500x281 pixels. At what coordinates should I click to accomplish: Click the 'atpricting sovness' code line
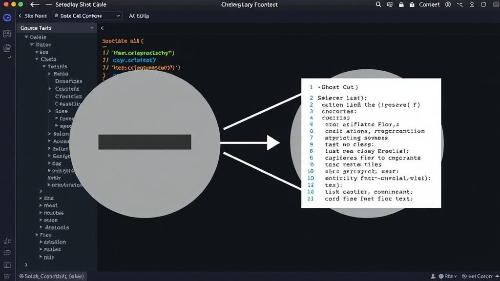(356, 138)
